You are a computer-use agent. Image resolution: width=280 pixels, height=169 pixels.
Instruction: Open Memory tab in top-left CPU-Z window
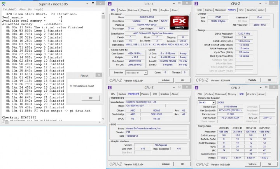point(145,10)
